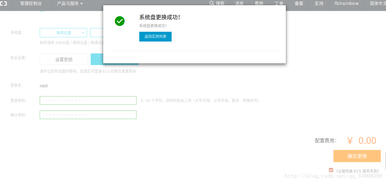Focus the 登录密码 password field
Screen dimensions: 386x182
(x=88, y=100)
